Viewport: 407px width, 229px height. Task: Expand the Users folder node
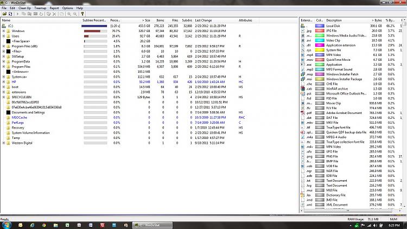[4, 36]
